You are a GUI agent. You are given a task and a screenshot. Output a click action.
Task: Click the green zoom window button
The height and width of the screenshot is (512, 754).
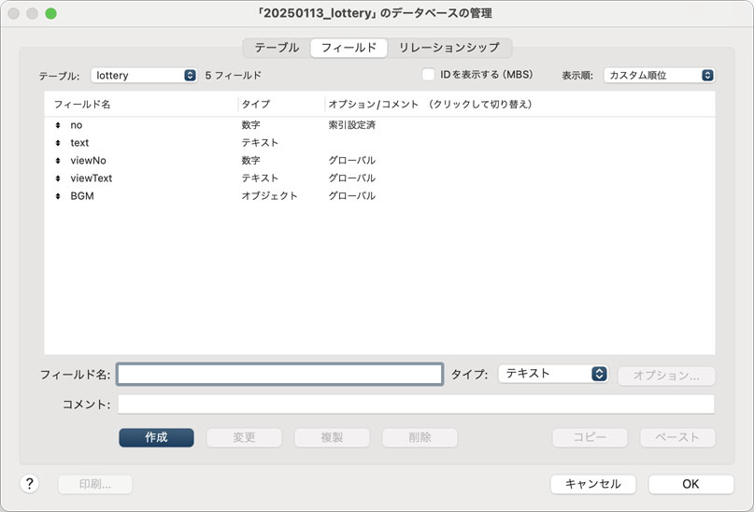[51, 13]
